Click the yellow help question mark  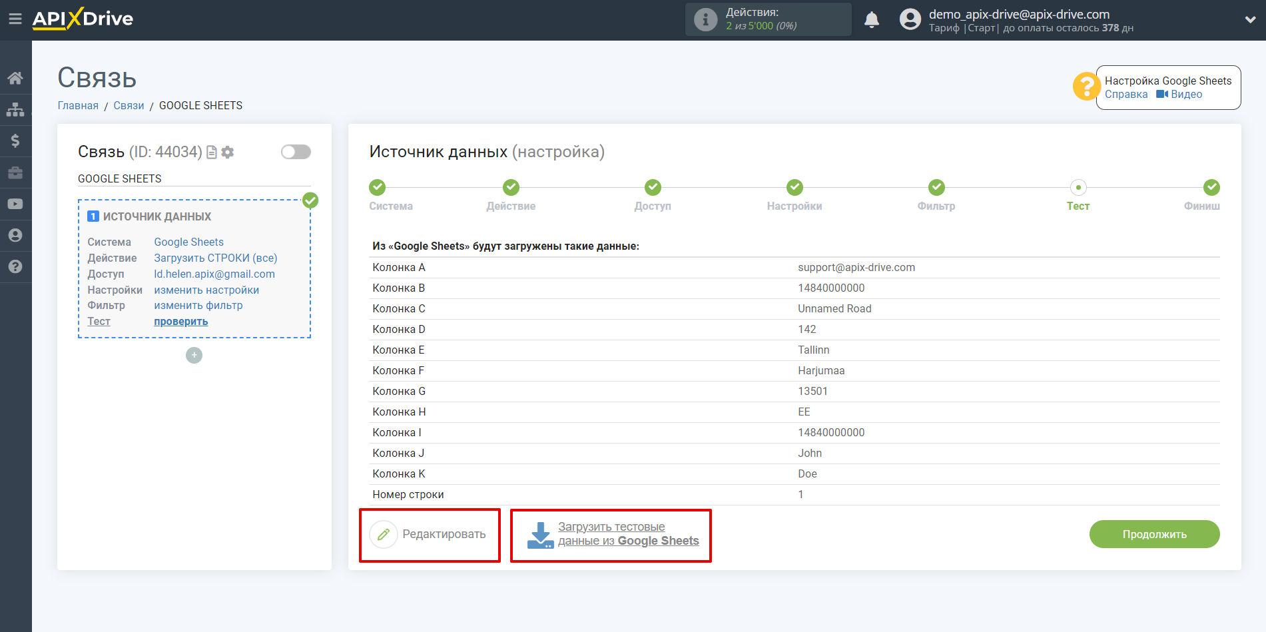pyautogui.click(x=1086, y=87)
